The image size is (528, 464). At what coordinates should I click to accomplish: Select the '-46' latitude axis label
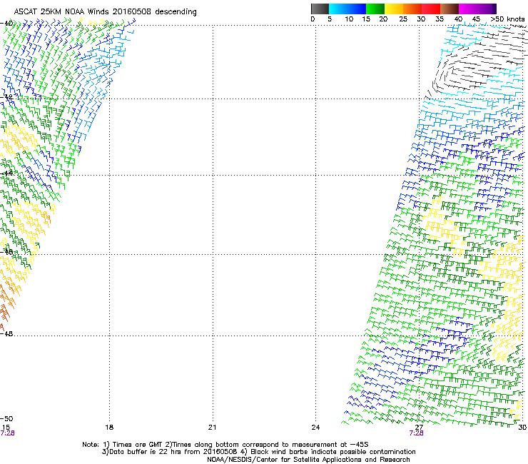6,252
